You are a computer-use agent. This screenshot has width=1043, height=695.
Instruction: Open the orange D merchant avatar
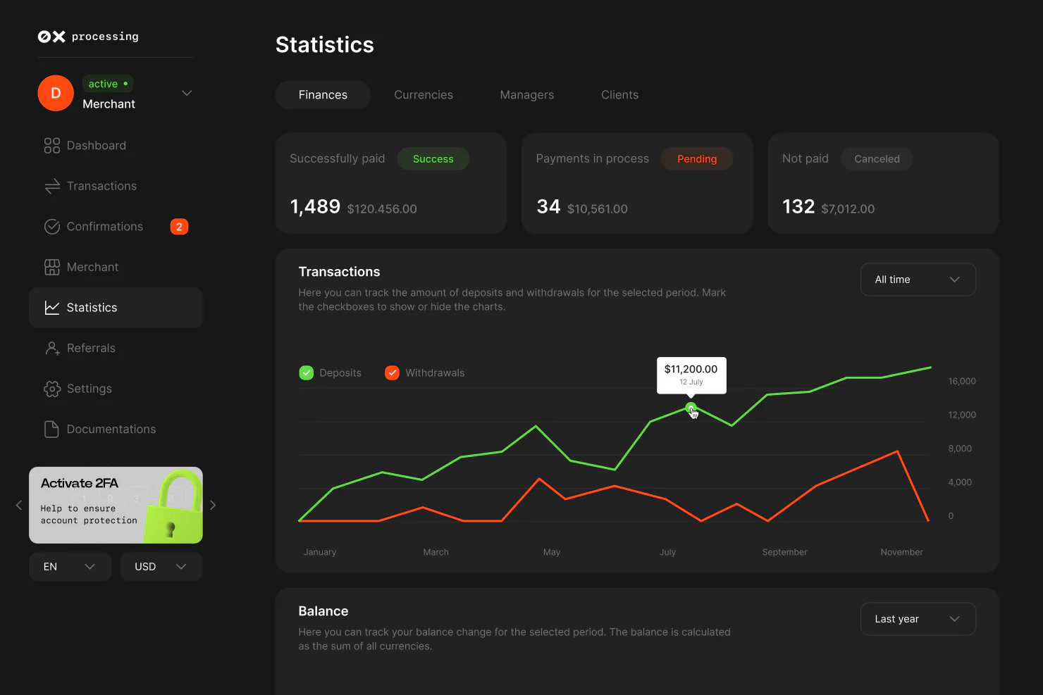[56, 93]
